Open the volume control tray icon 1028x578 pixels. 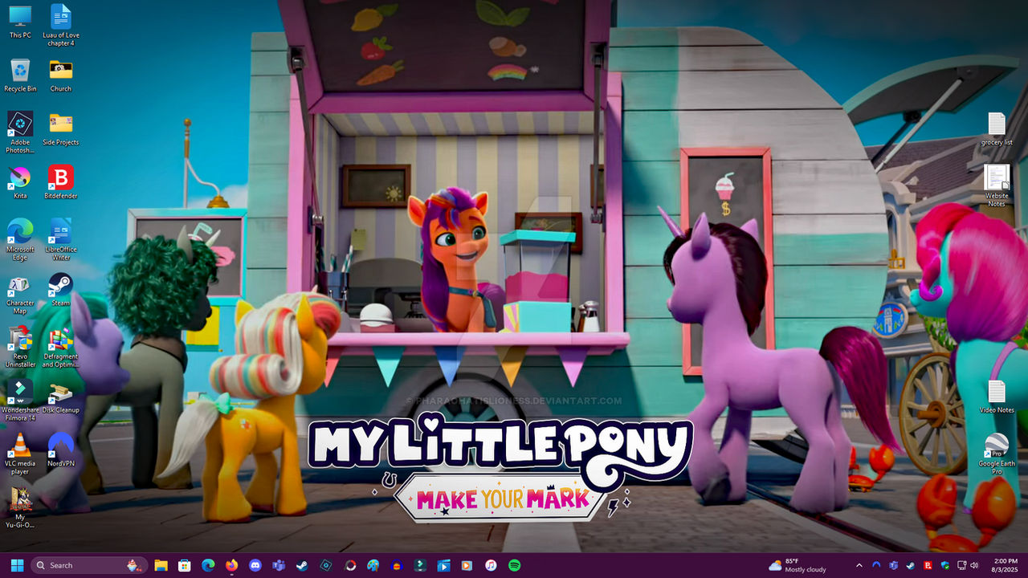coord(974,565)
